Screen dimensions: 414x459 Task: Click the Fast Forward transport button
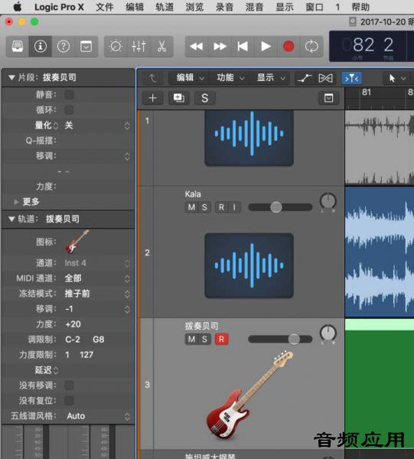point(220,46)
